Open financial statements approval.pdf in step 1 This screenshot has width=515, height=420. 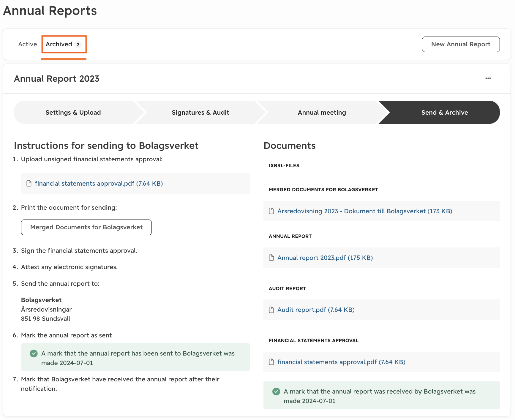tap(99, 183)
